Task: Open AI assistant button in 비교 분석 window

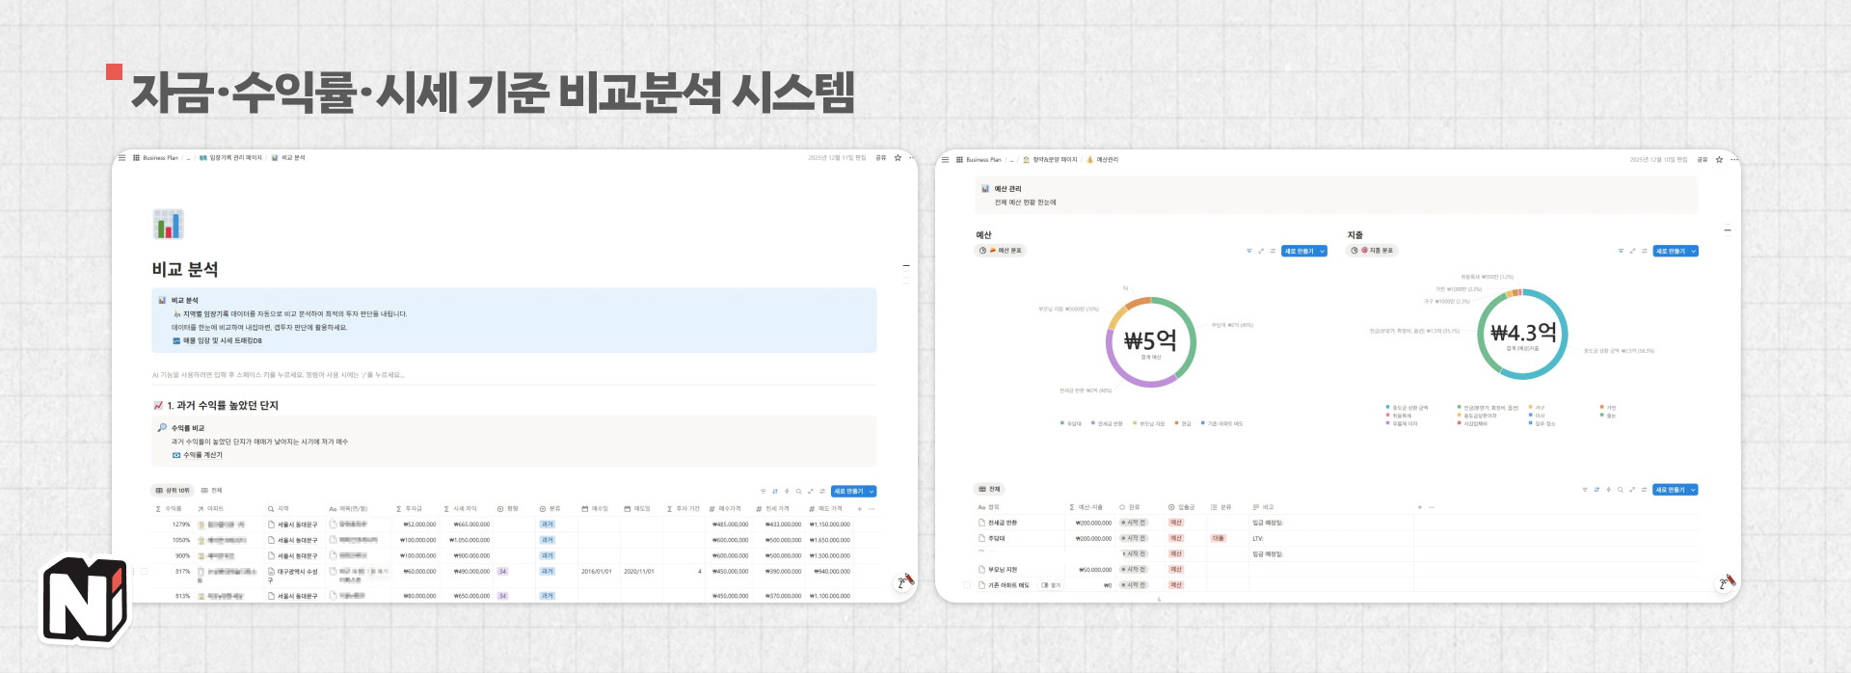Action: (x=905, y=581)
